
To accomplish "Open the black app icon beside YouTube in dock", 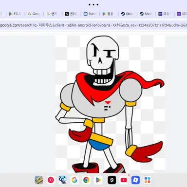I will [x=112, y=180].
